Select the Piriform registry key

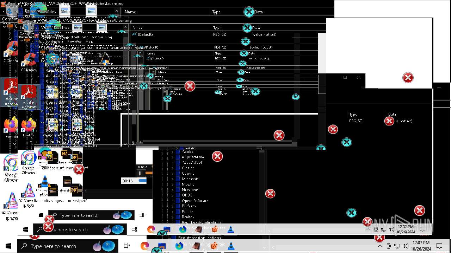click(189, 206)
